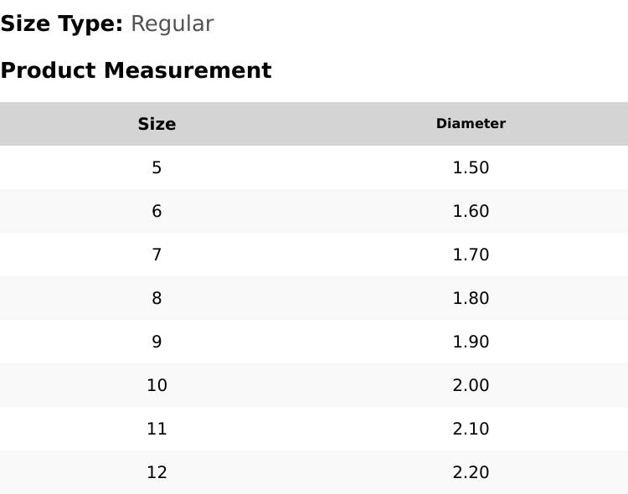The image size is (628, 494).
Task: Click the 1.80 diameter value
Action: pos(471,298)
